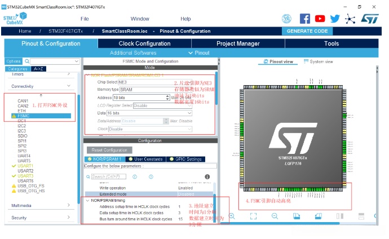Viewport: 389px width, 239px height.
Task: Click USART3 green checkmark icon
Action: (14, 176)
